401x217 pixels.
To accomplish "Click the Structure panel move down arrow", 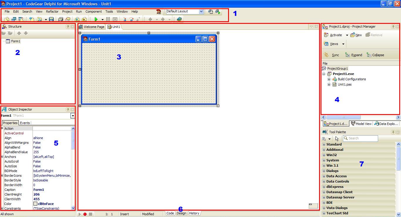I will (x=26, y=33).
